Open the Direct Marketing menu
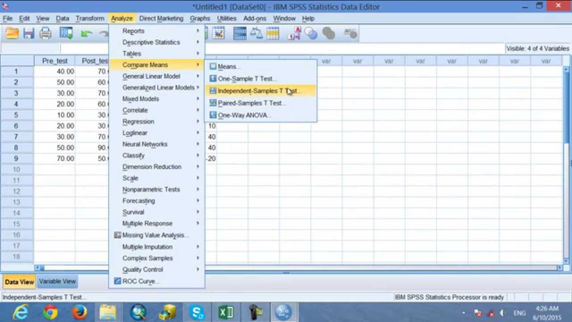The image size is (572, 322). (161, 18)
